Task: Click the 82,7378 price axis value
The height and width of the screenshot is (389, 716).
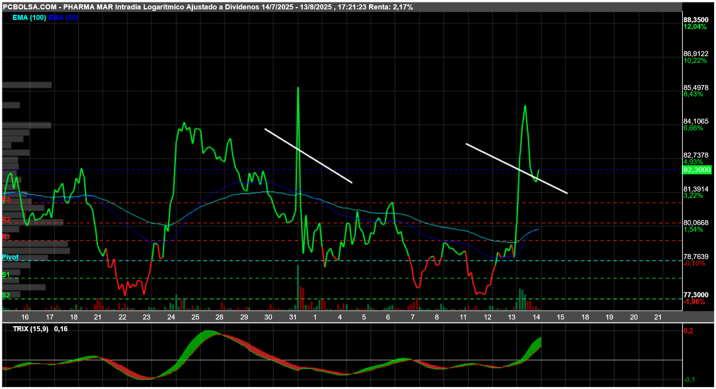Action: (696, 155)
